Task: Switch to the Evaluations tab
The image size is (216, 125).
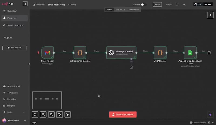Action: pos(134,9)
